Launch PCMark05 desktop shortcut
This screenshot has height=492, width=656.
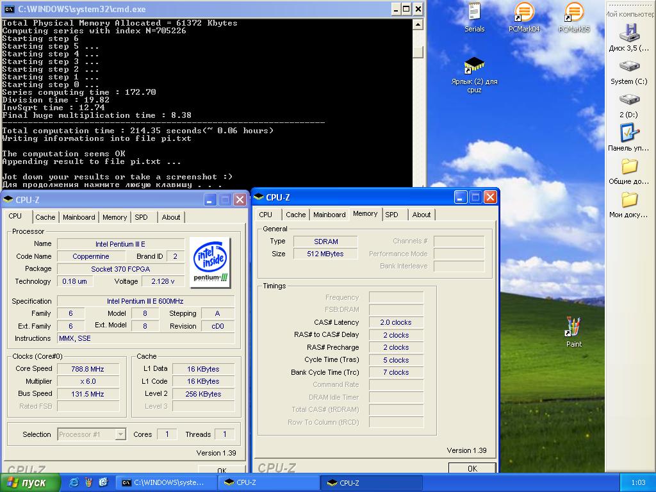pos(574,17)
